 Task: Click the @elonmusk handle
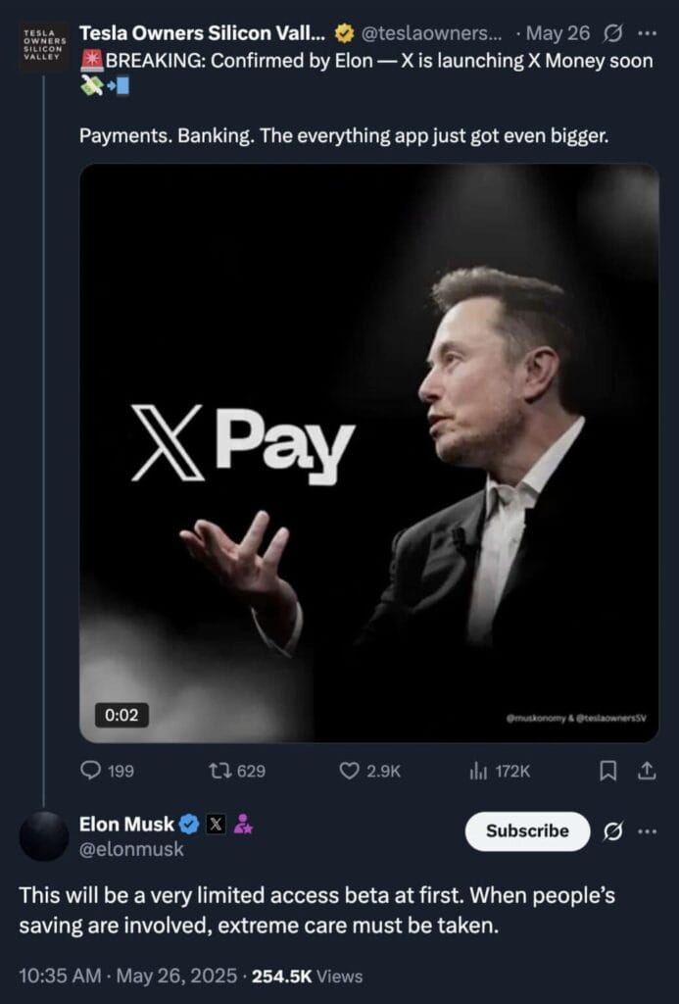pos(131,849)
